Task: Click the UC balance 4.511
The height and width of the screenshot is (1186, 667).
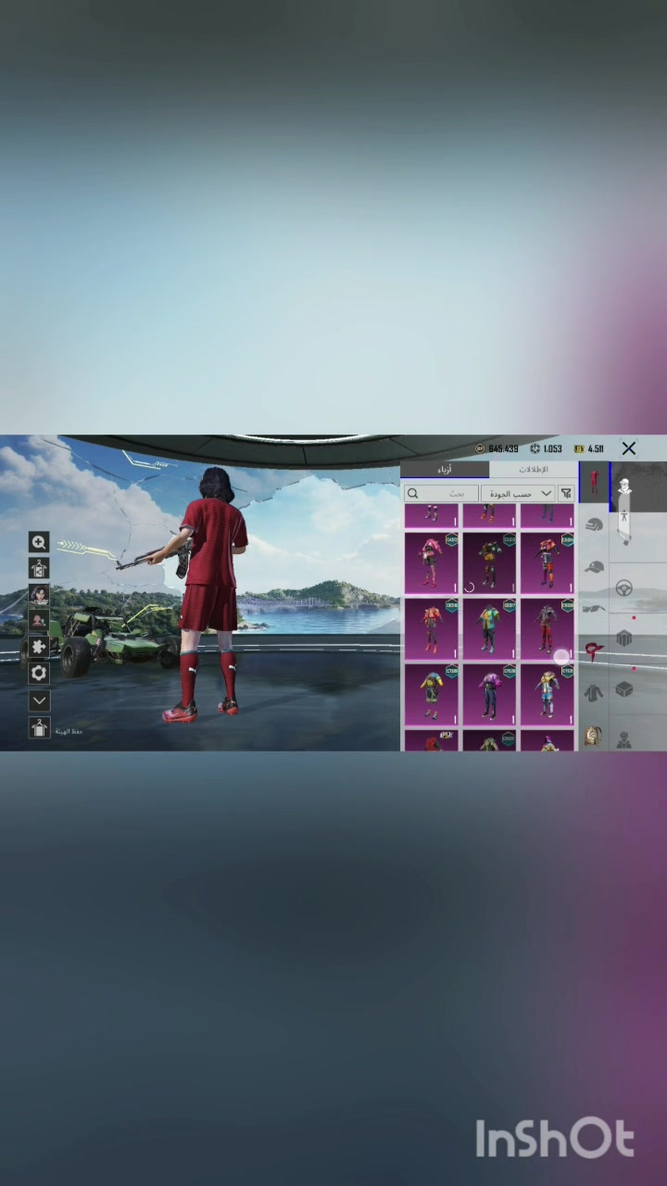Action: [589, 448]
